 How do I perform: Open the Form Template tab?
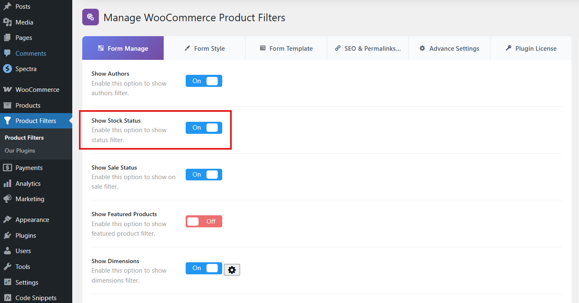pyautogui.click(x=286, y=48)
